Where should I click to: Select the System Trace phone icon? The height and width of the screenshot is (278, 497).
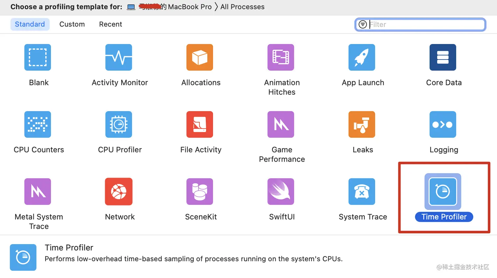[x=362, y=191]
